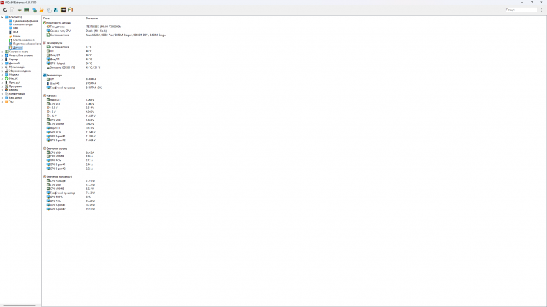Open the IPMI tree item

tap(16, 32)
